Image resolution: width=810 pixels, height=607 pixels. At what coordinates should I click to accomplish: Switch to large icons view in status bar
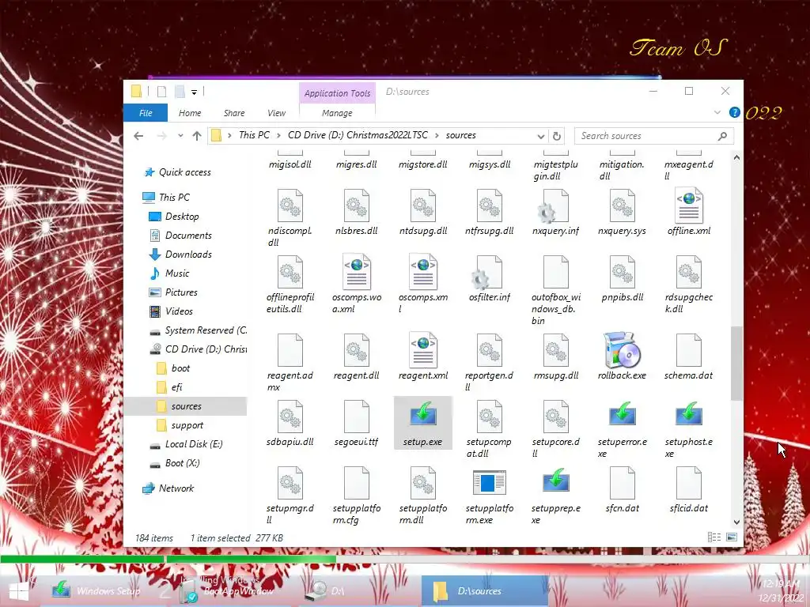(x=732, y=537)
